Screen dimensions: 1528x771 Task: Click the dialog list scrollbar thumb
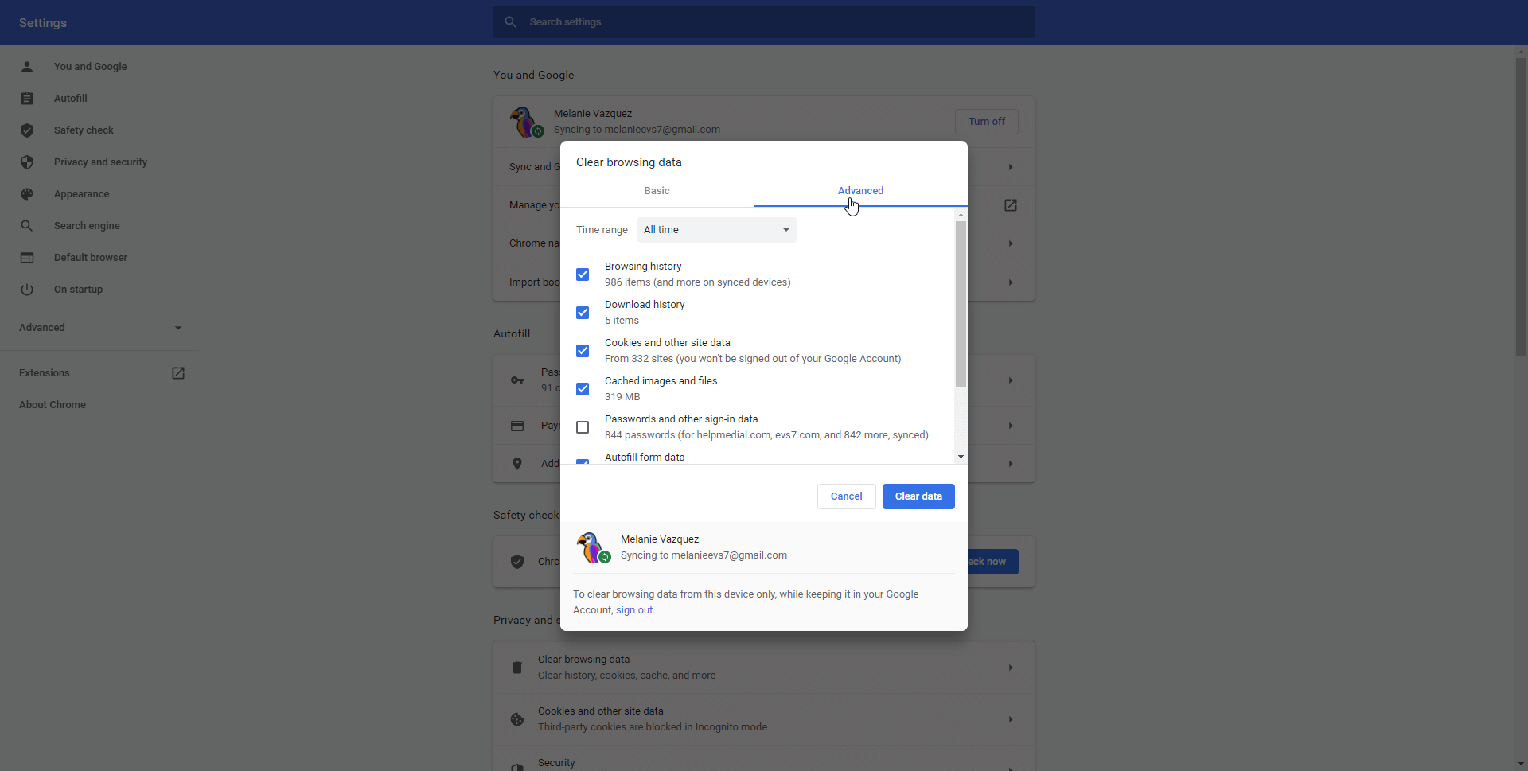coord(961,305)
